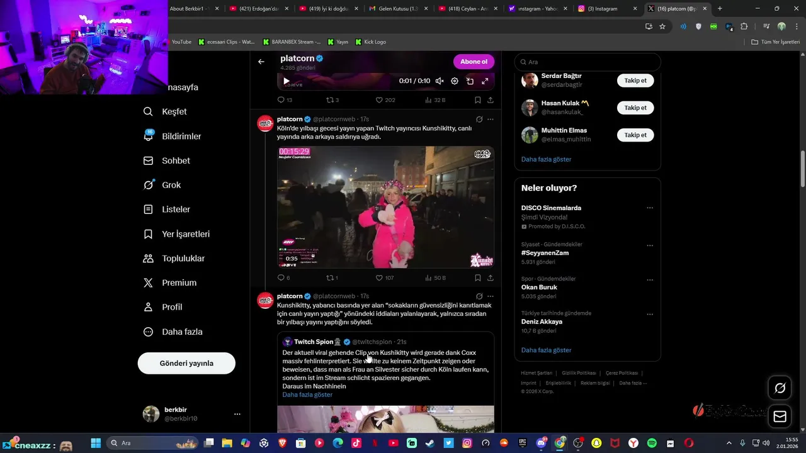This screenshot has height=453, width=806.
Task: Open Keşfet in the X sidebar
Action: (x=166, y=111)
